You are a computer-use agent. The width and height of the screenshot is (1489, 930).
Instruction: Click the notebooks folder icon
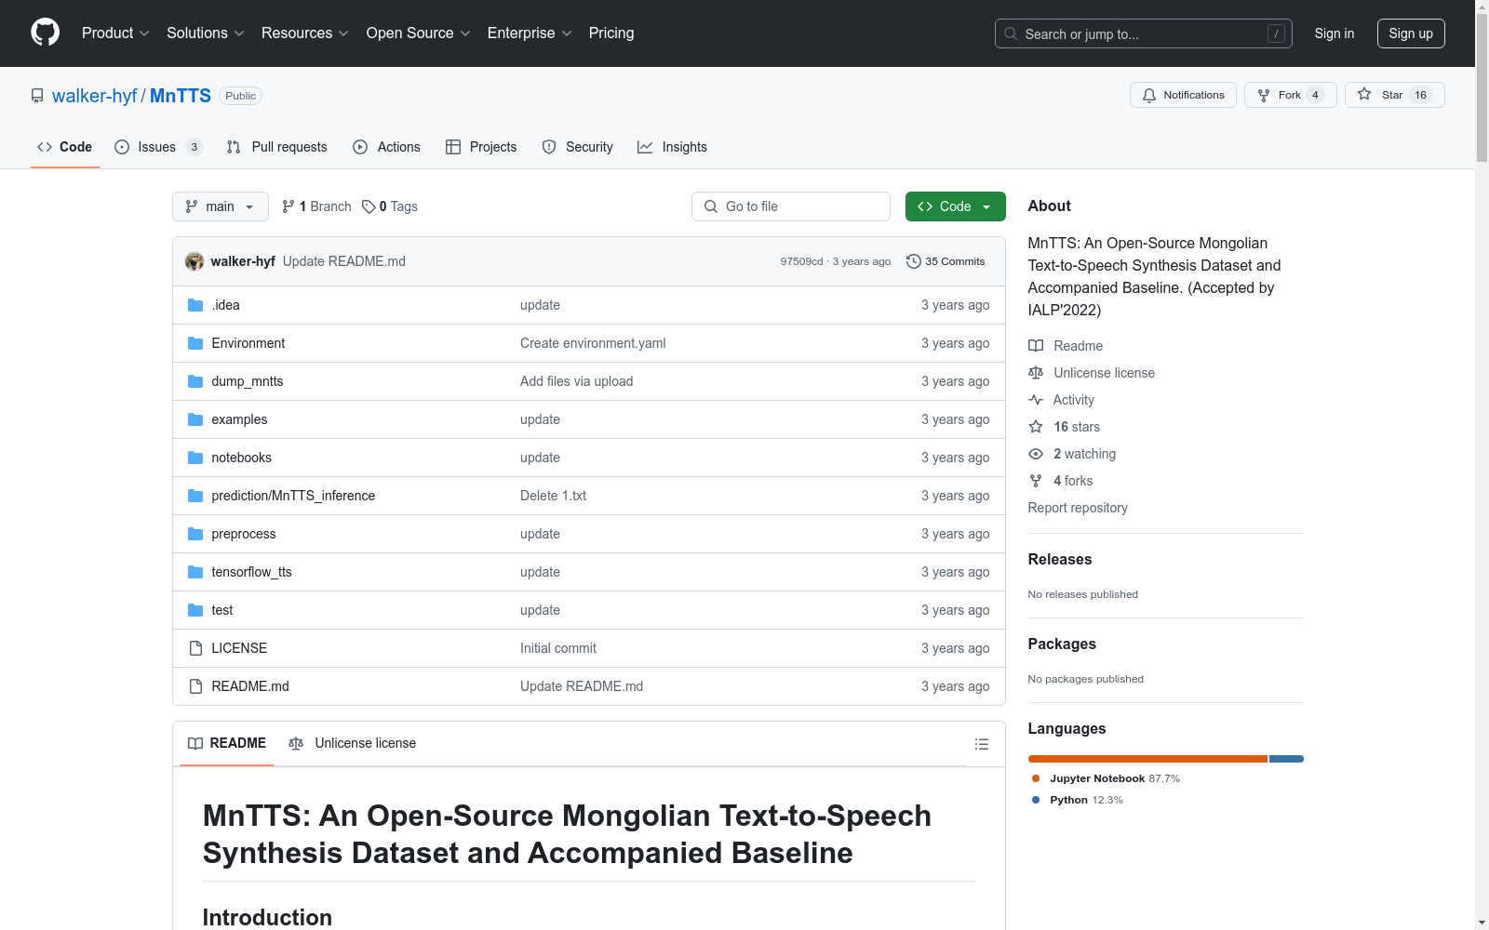(x=195, y=458)
